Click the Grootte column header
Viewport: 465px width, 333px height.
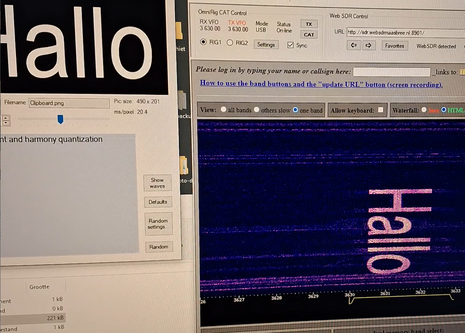pyautogui.click(x=39, y=287)
